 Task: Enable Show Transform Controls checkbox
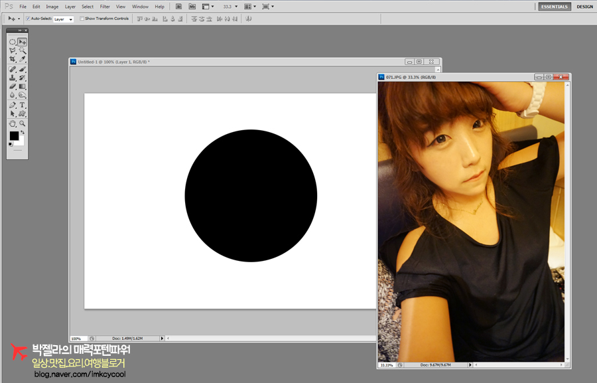(82, 19)
